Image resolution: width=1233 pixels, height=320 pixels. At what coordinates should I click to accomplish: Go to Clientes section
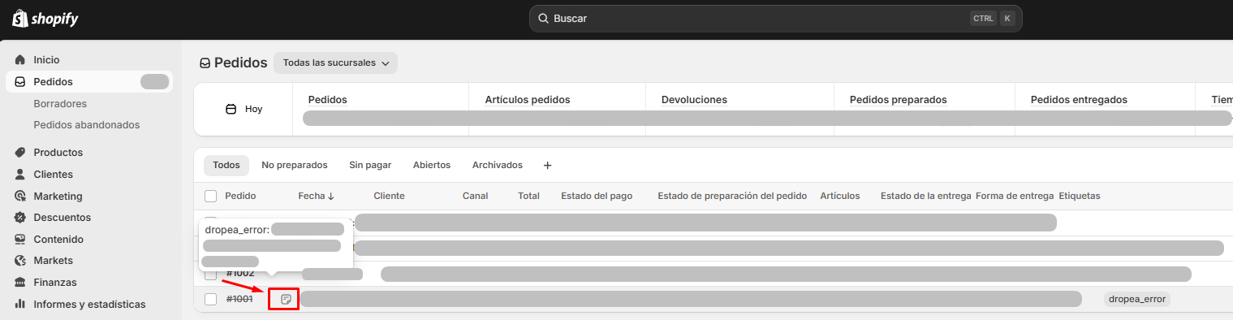(53, 175)
